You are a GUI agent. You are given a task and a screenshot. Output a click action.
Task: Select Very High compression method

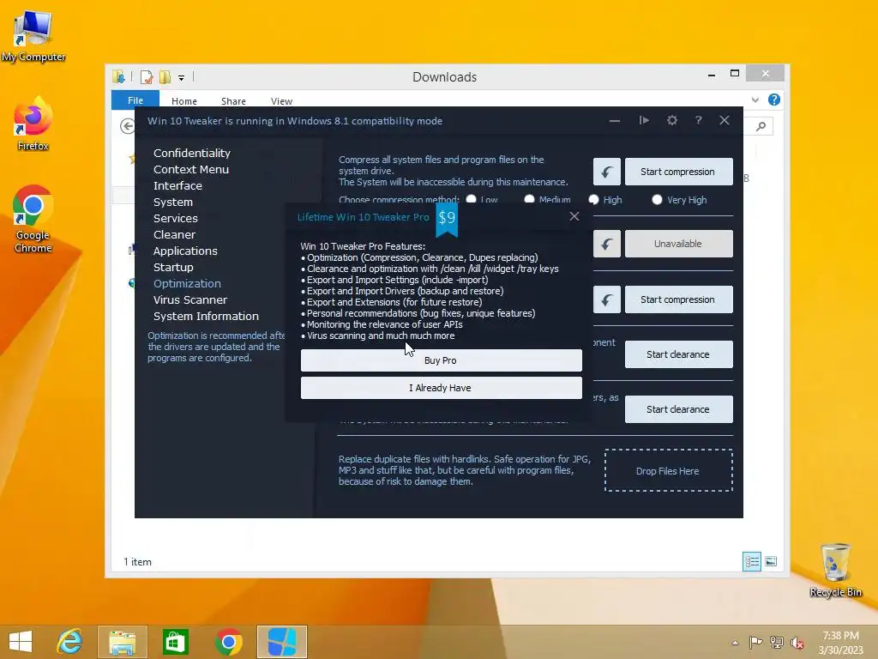657,199
